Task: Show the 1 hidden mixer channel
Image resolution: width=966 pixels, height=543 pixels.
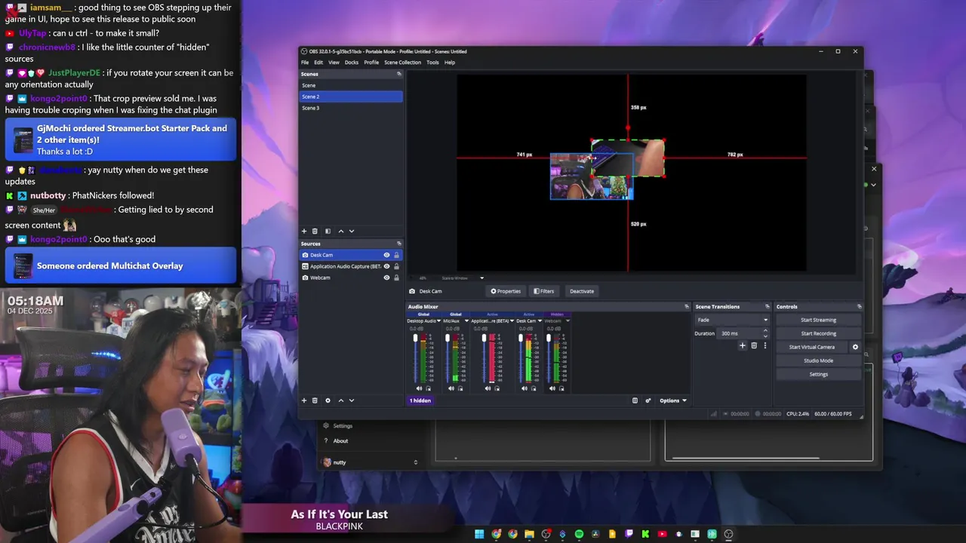Action: (420, 400)
